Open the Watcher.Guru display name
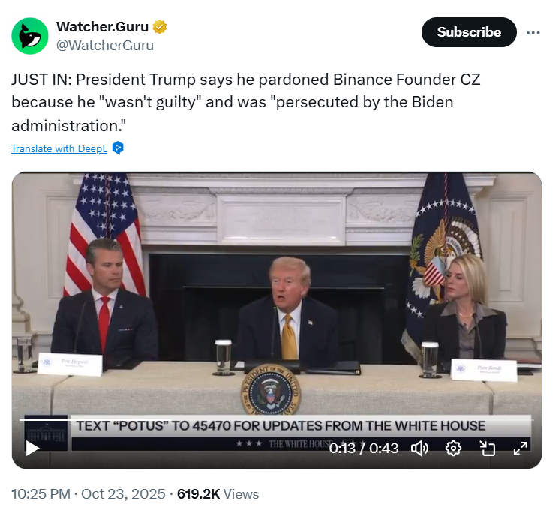Image resolution: width=556 pixels, height=507 pixels. [103, 27]
